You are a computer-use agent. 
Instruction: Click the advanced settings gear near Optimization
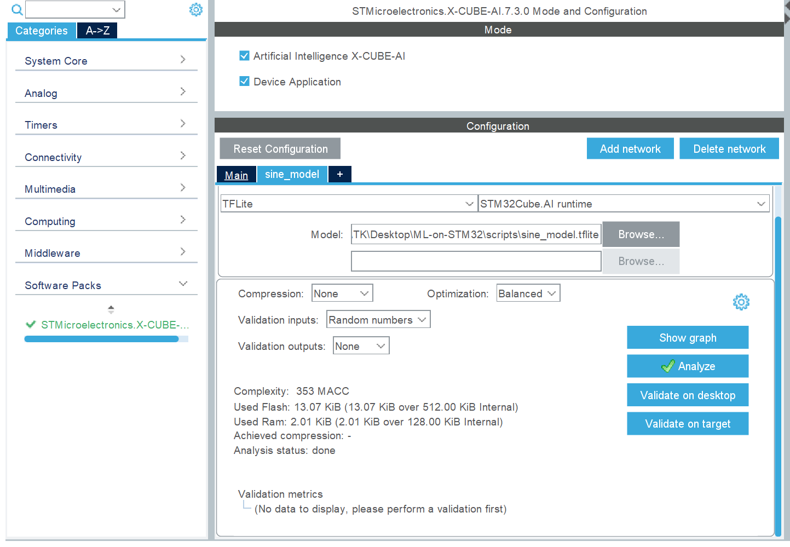point(741,302)
